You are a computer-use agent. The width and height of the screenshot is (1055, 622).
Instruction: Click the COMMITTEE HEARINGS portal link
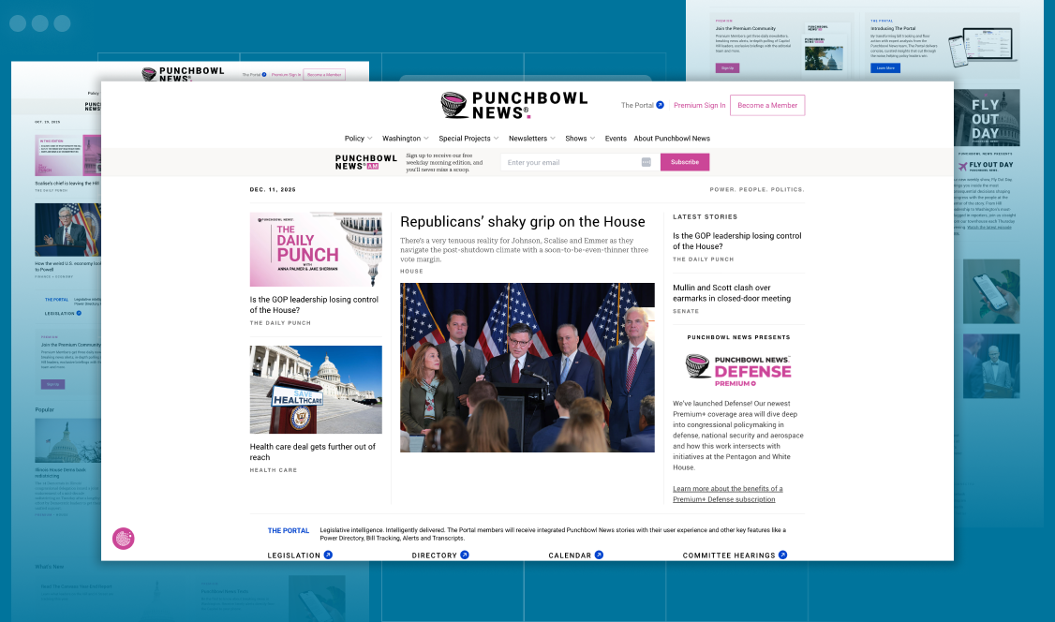[729, 555]
